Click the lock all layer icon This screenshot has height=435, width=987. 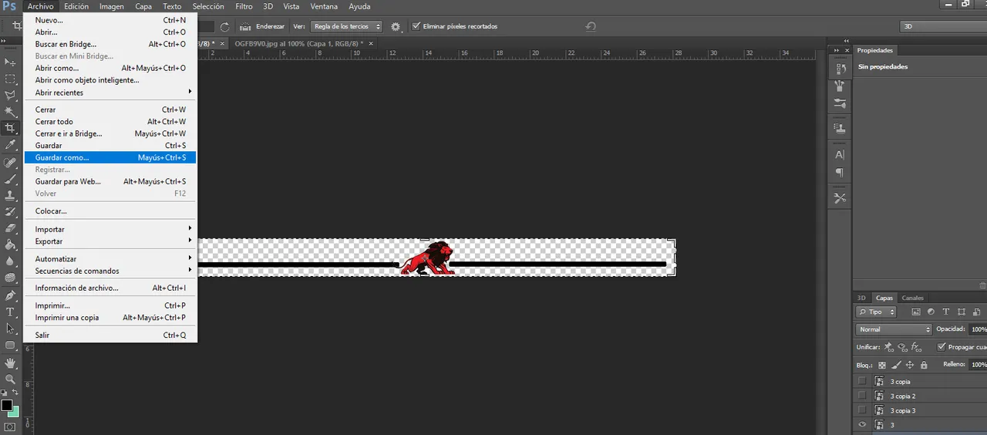924,365
